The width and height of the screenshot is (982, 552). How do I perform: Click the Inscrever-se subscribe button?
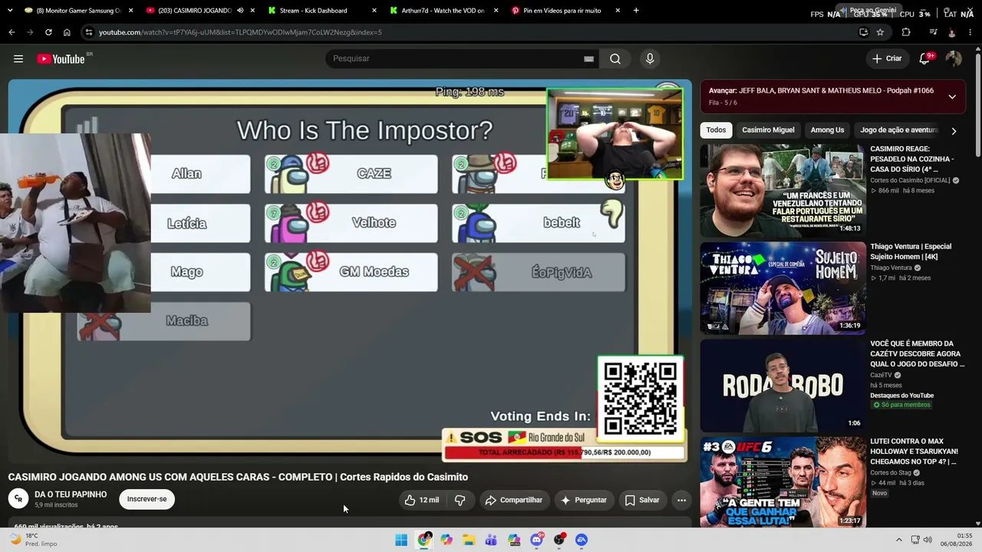click(147, 499)
